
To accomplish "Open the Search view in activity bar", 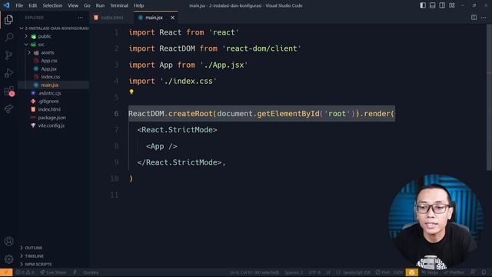I will (8, 38).
